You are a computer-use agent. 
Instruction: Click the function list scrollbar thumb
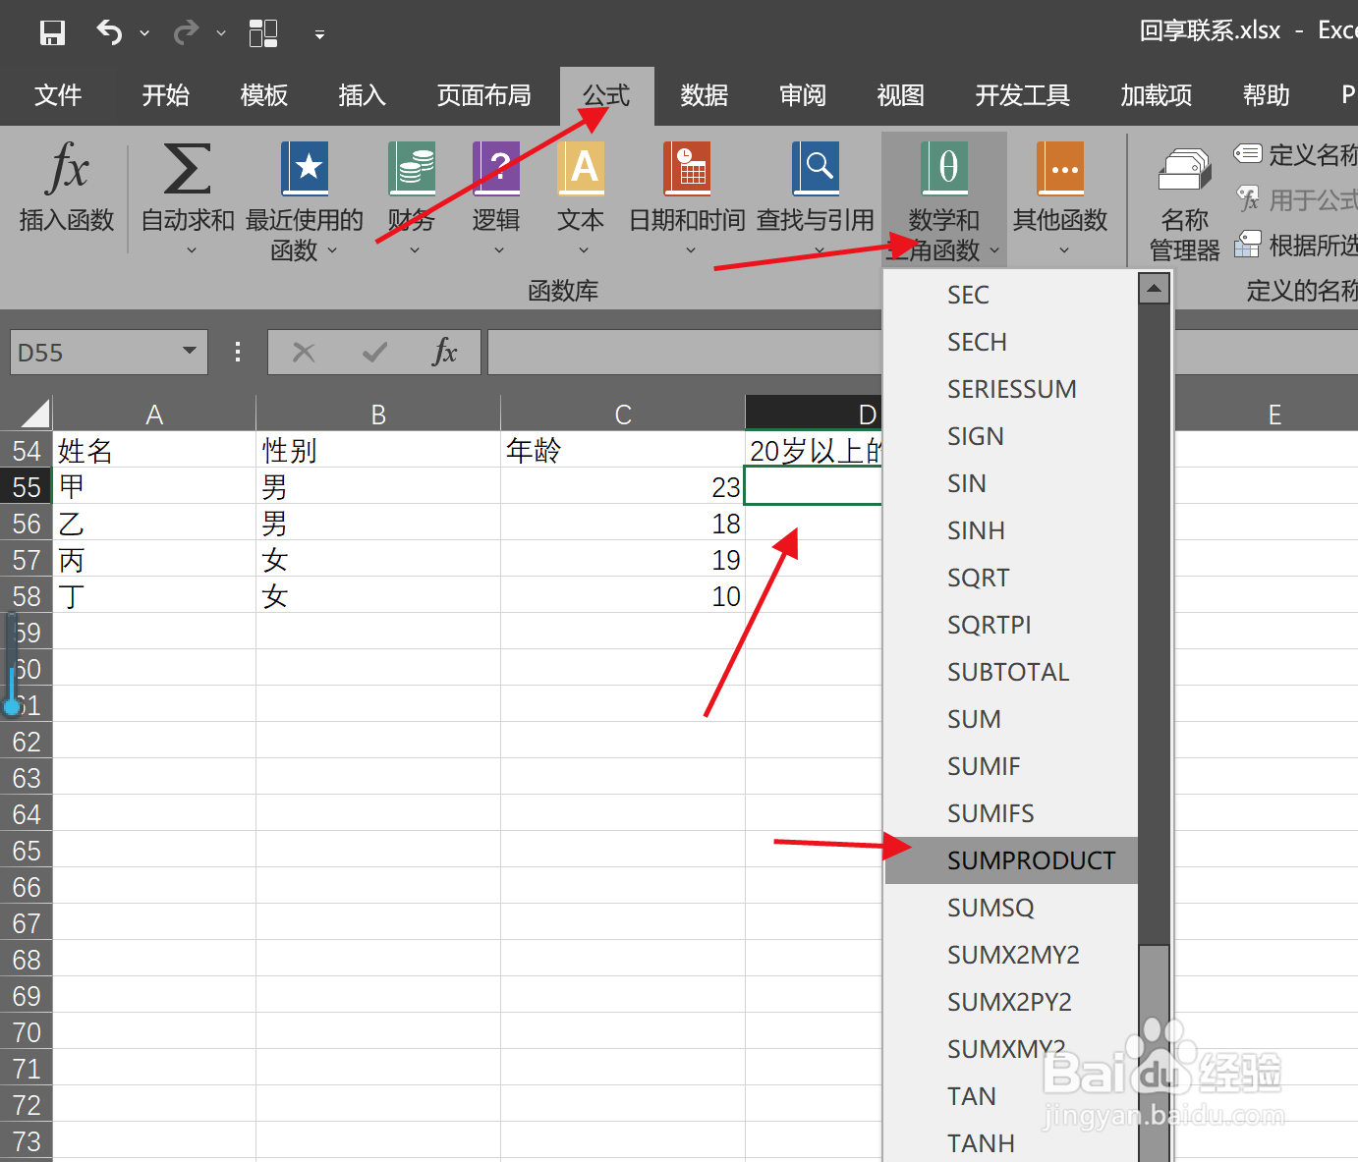[1154, 1053]
